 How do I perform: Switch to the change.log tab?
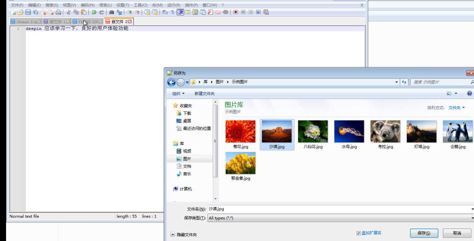click(x=26, y=22)
